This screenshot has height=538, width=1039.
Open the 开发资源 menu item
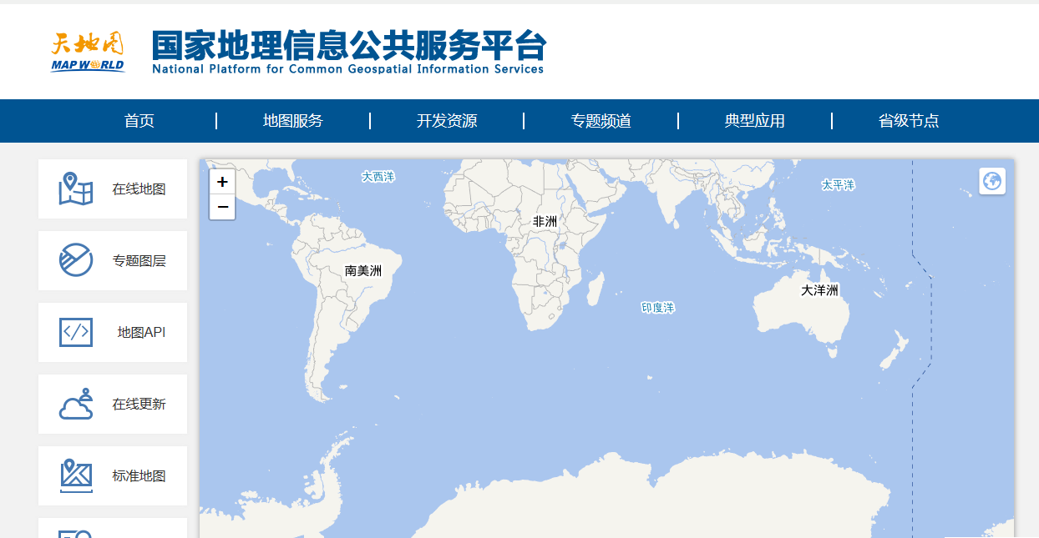[448, 120]
